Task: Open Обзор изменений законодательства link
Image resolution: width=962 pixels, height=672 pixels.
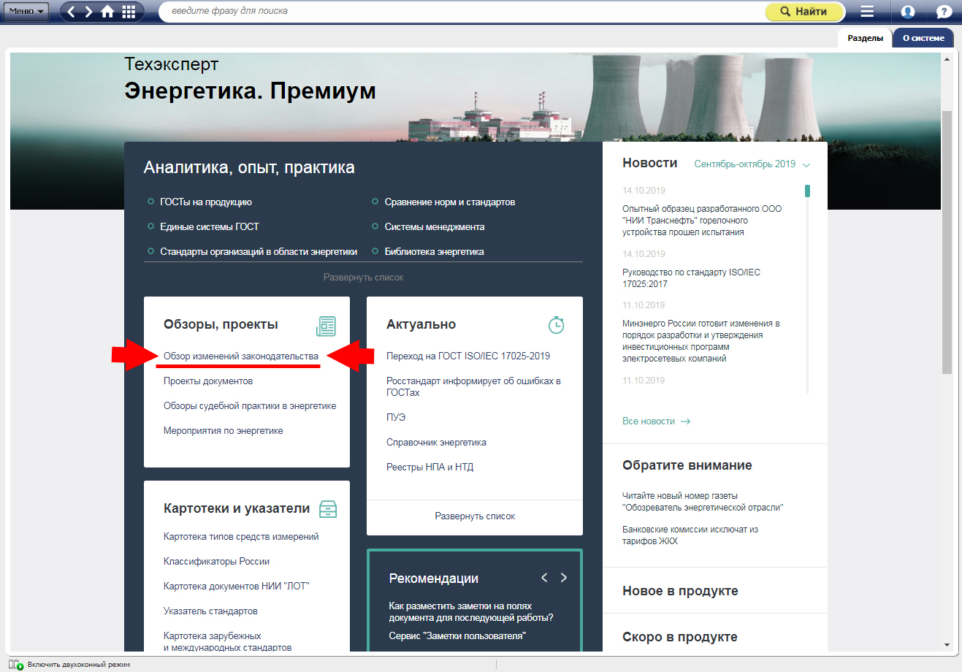Action: (241, 356)
